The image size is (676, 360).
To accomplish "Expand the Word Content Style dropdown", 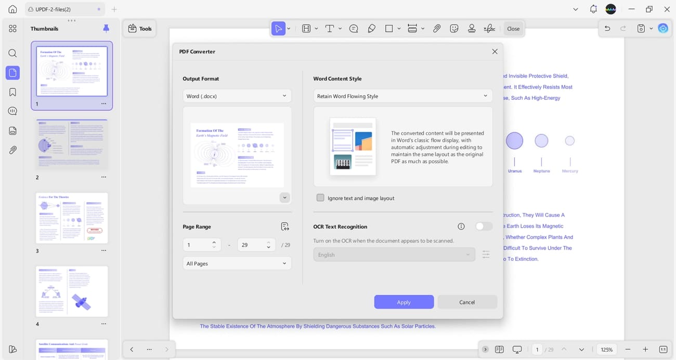I will click(402, 96).
